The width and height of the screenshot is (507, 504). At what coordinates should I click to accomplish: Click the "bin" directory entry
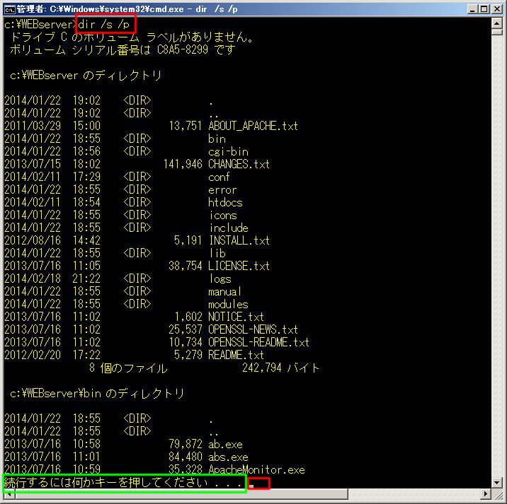[217, 139]
